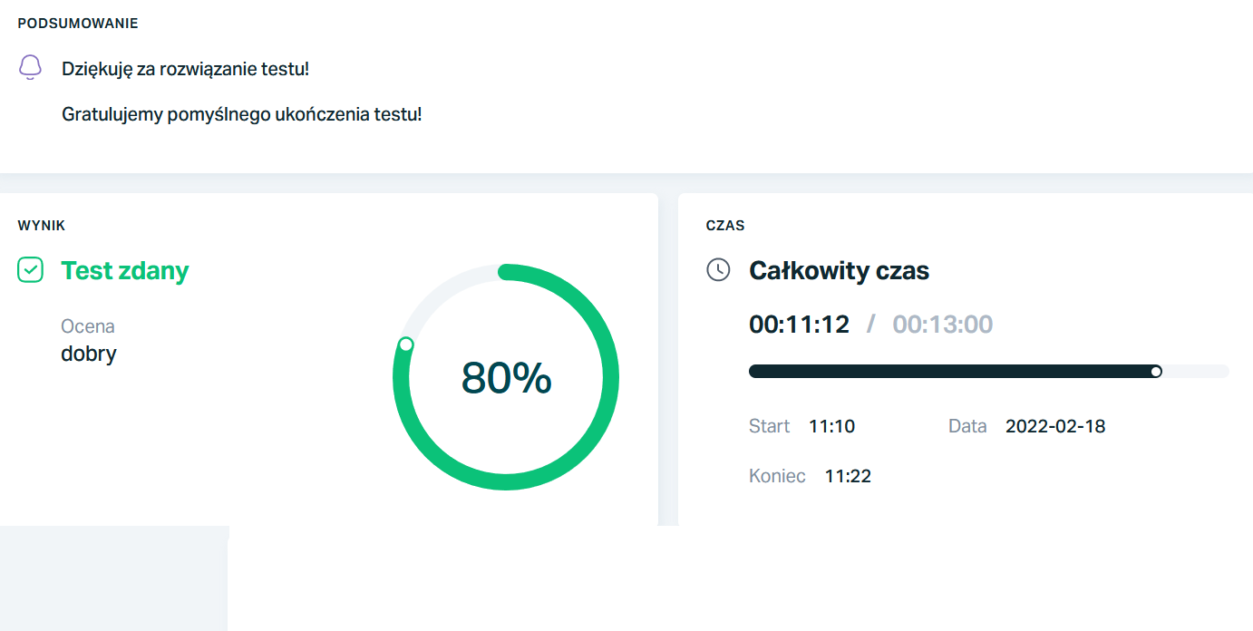Click the CZAS card heading
This screenshot has width=1253, height=631.
(x=725, y=225)
